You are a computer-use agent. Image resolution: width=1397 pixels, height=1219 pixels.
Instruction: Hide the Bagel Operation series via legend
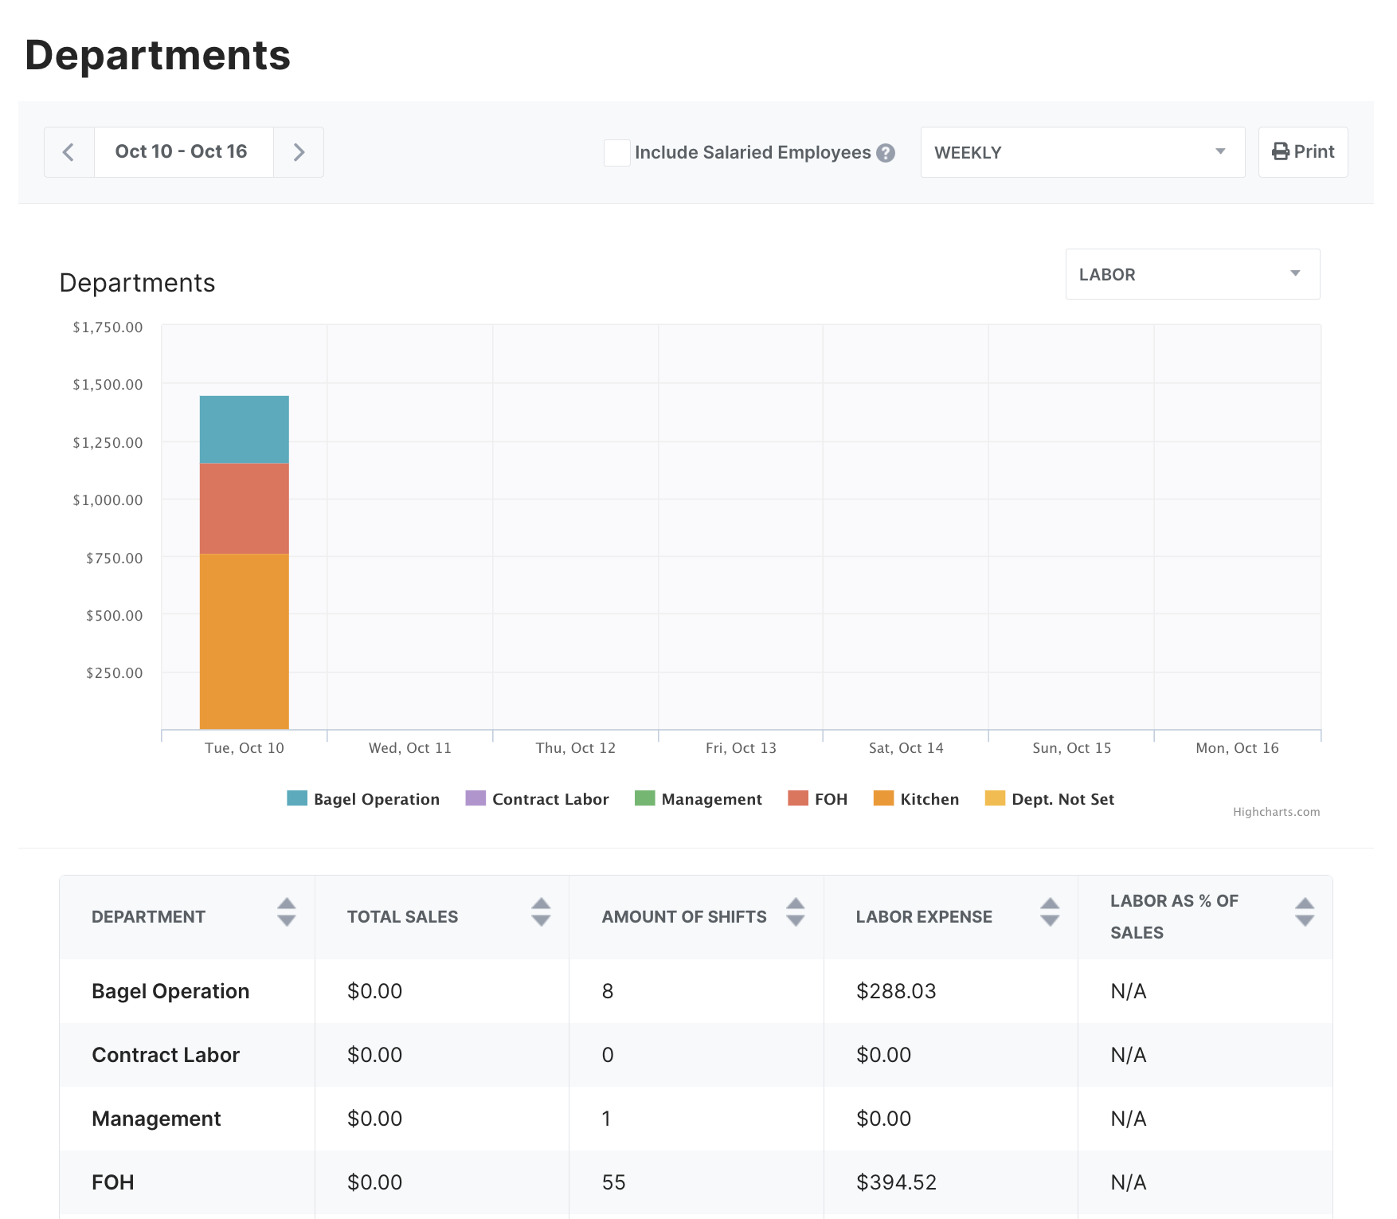click(x=376, y=799)
